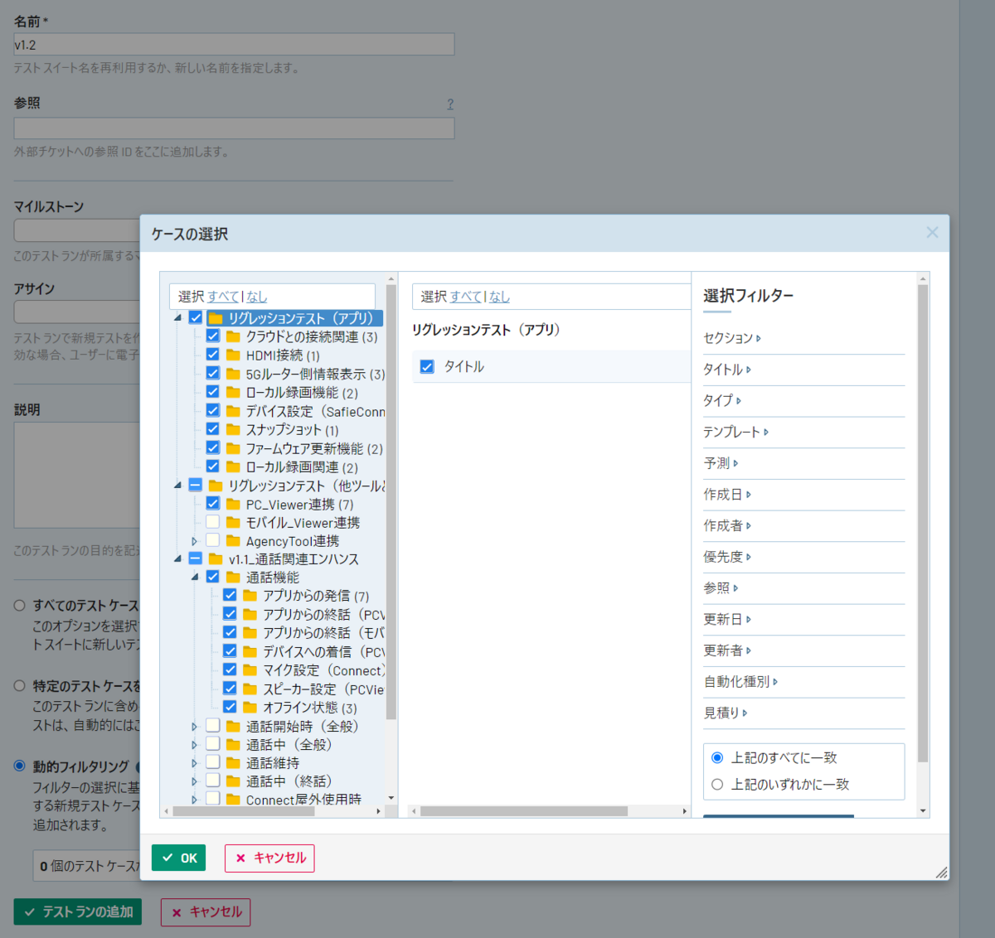Check the モバイル_Viewer連携 checkbox

pos(213,522)
